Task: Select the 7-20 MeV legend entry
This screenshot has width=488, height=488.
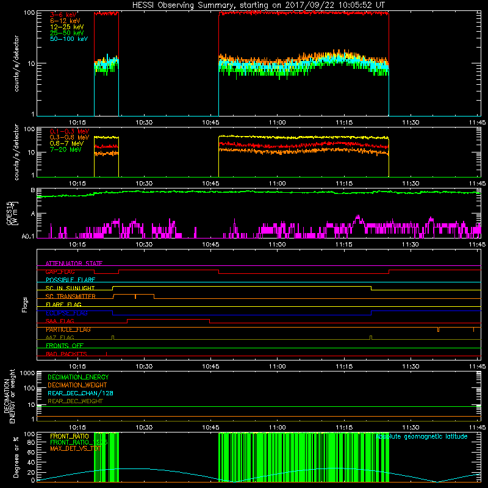Action: click(66, 149)
